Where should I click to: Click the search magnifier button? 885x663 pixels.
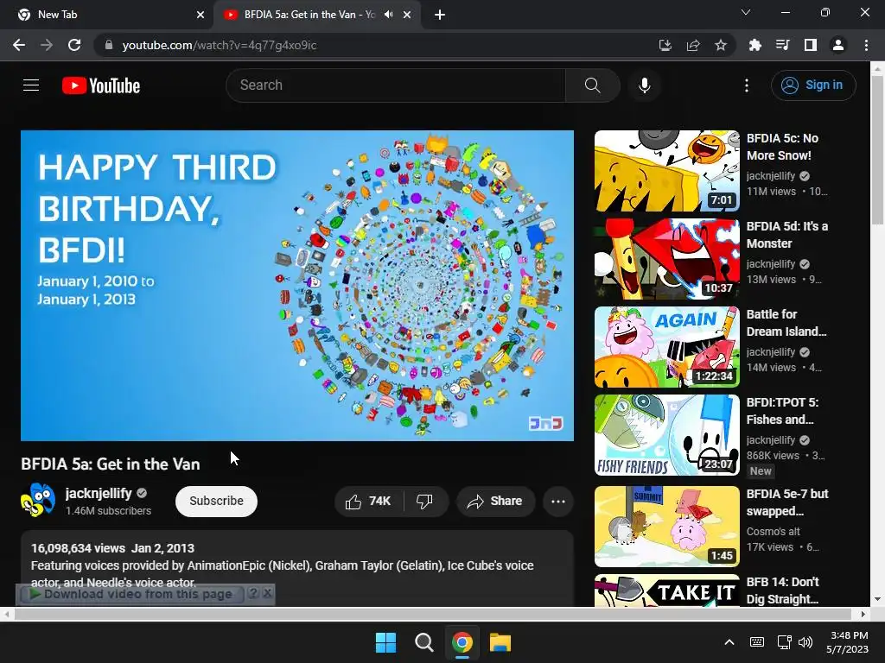point(592,85)
